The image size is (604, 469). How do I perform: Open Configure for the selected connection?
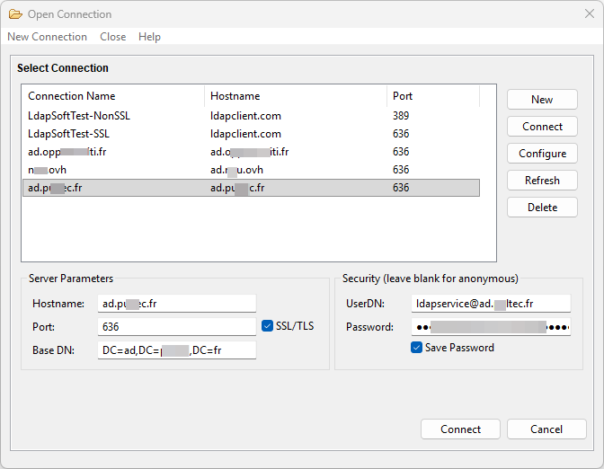click(x=542, y=154)
